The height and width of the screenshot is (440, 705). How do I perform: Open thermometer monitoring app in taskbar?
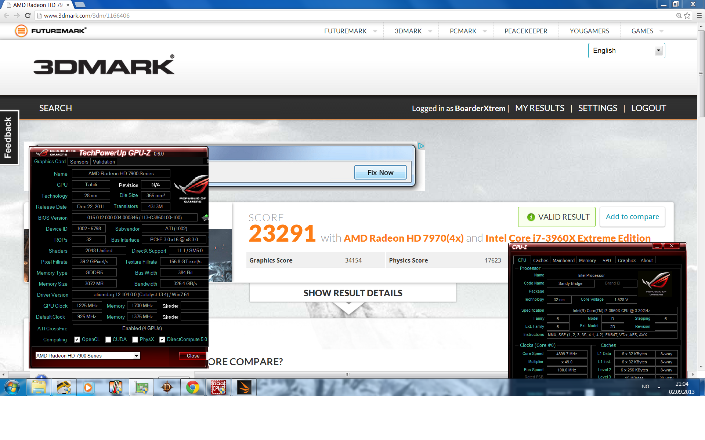coord(115,387)
